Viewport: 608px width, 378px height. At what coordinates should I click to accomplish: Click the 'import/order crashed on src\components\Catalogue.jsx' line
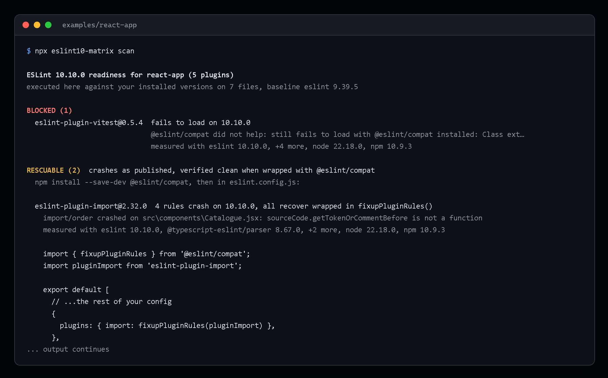[x=263, y=218]
